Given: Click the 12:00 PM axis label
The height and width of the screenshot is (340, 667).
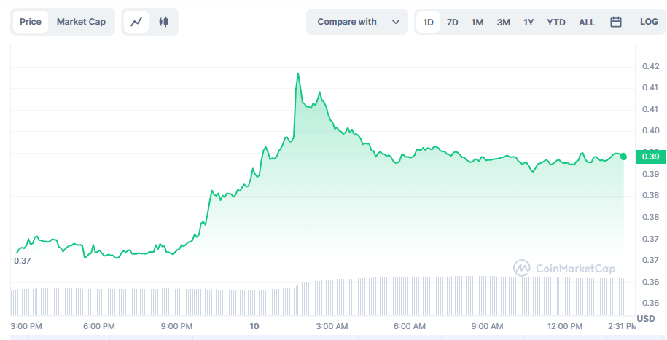Looking at the screenshot, I should [565, 327].
